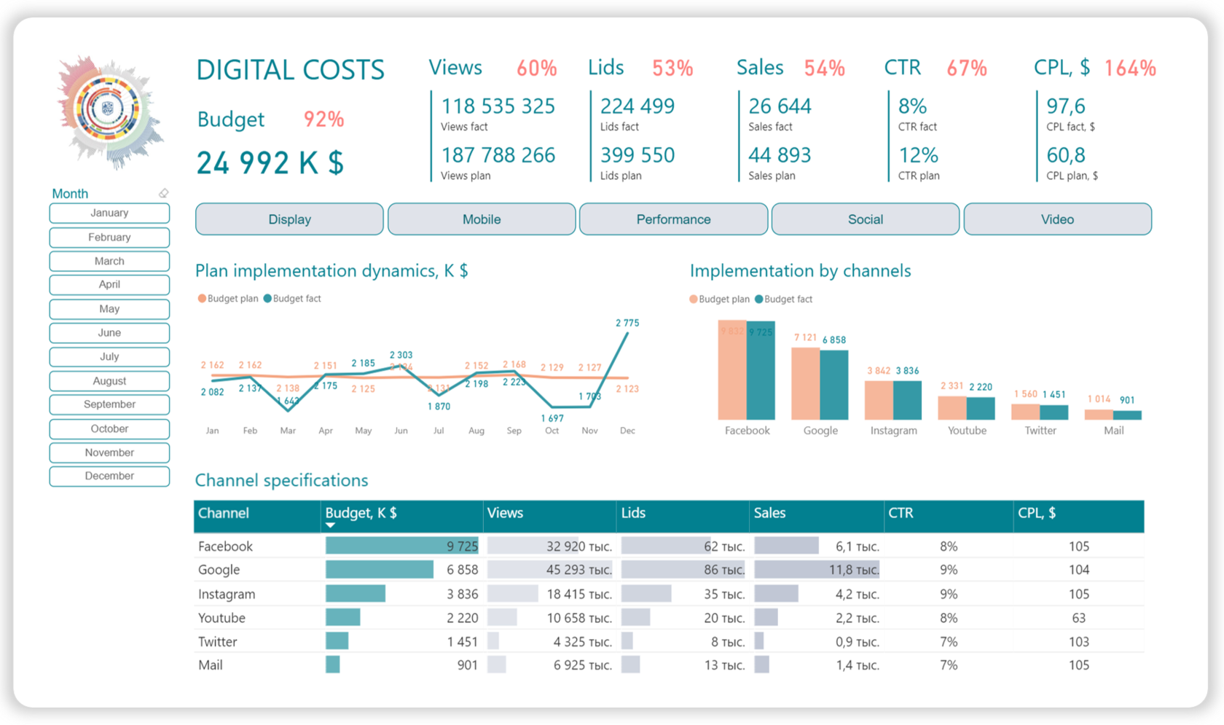Viewport: 1224px width, 725px height.
Task: Toggle the August month filter
Action: (109, 380)
